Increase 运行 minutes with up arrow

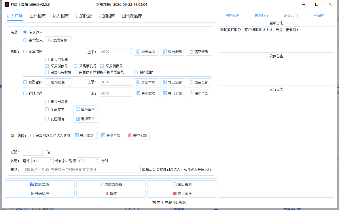(x=51, y=160)
